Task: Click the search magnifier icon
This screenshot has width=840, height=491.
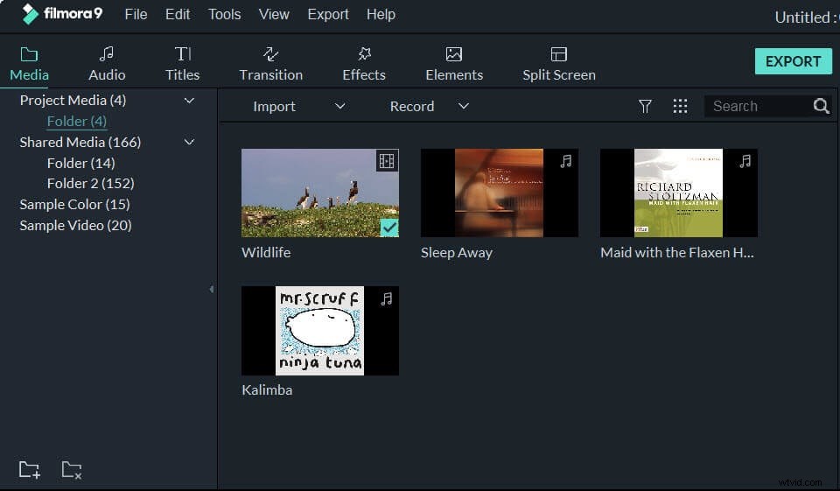Action: (x=822, y=106)
